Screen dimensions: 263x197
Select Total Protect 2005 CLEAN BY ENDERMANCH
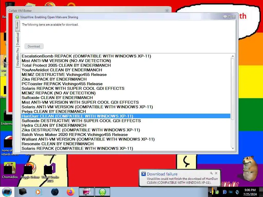pos(126,65)
